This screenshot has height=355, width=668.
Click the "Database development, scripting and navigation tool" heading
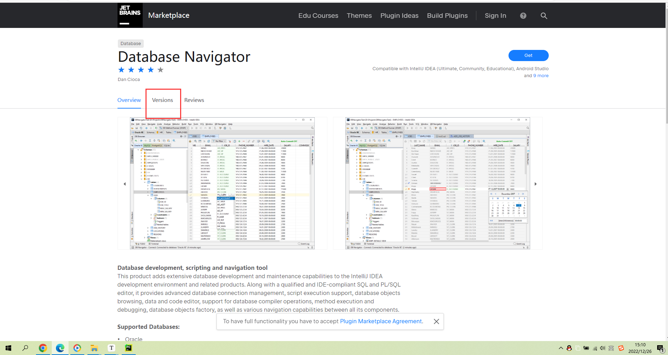tap(192, 268)
